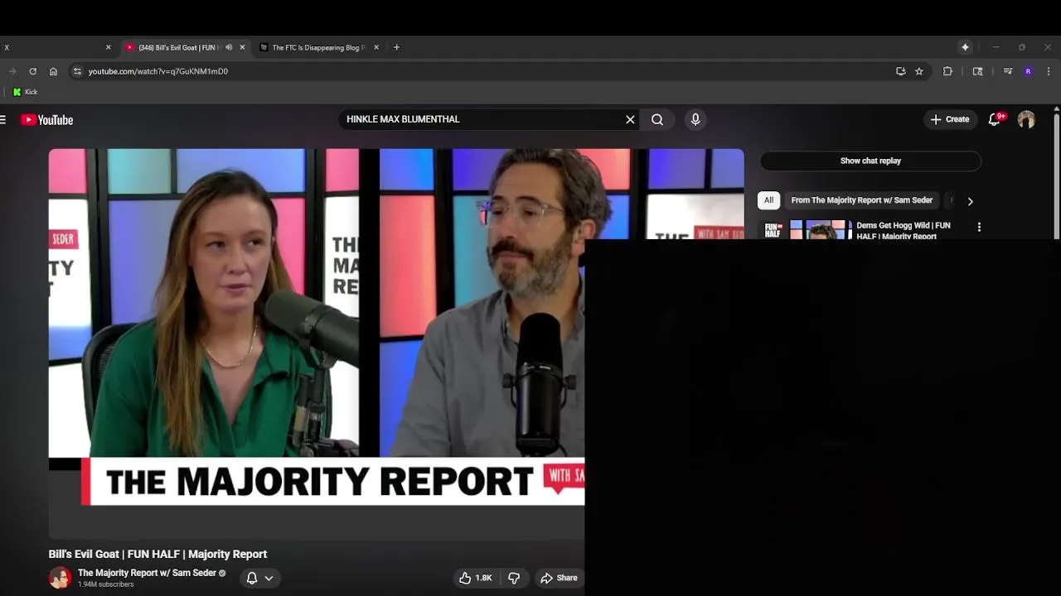Click the Gemini sparkle icon in the title bar
Viewport: 1061px width, 596px height.
[x=965, y=47]
